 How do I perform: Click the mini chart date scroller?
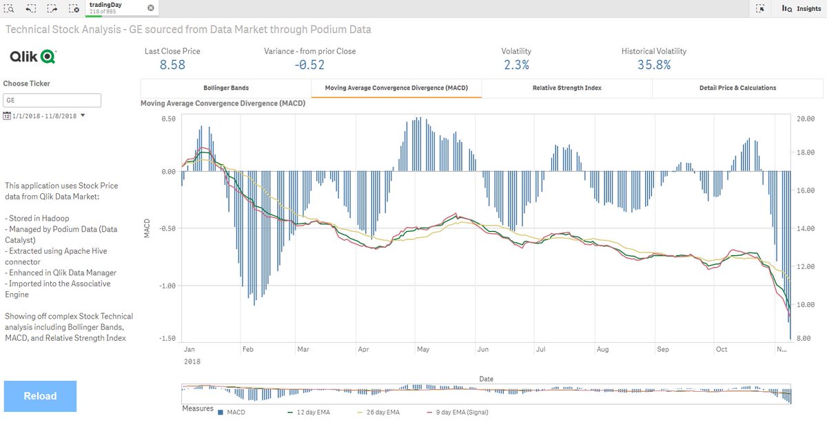point(487,395)
